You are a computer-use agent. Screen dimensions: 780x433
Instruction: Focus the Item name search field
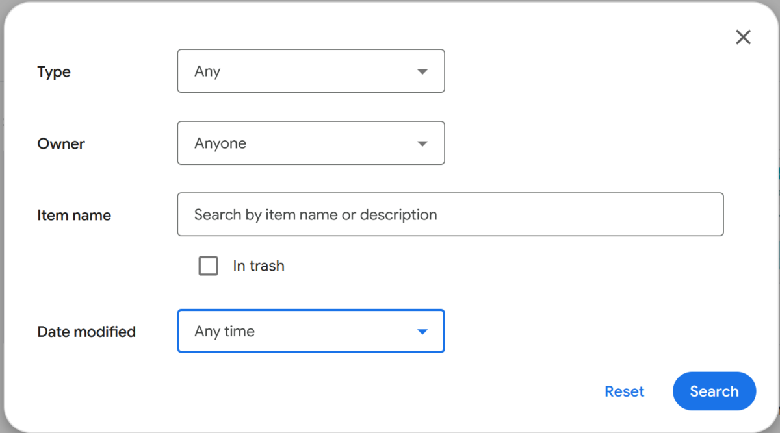coord(450,214)
